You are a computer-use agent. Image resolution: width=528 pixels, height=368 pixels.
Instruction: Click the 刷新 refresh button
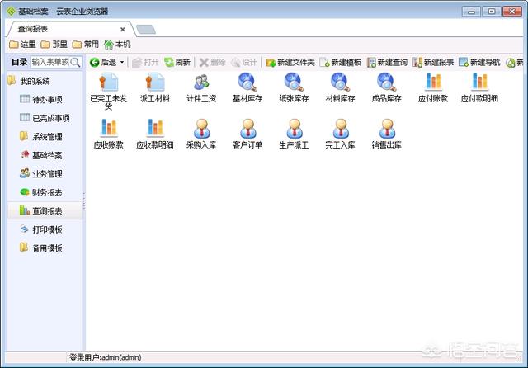pyautogui.click(x=177, y=62)
